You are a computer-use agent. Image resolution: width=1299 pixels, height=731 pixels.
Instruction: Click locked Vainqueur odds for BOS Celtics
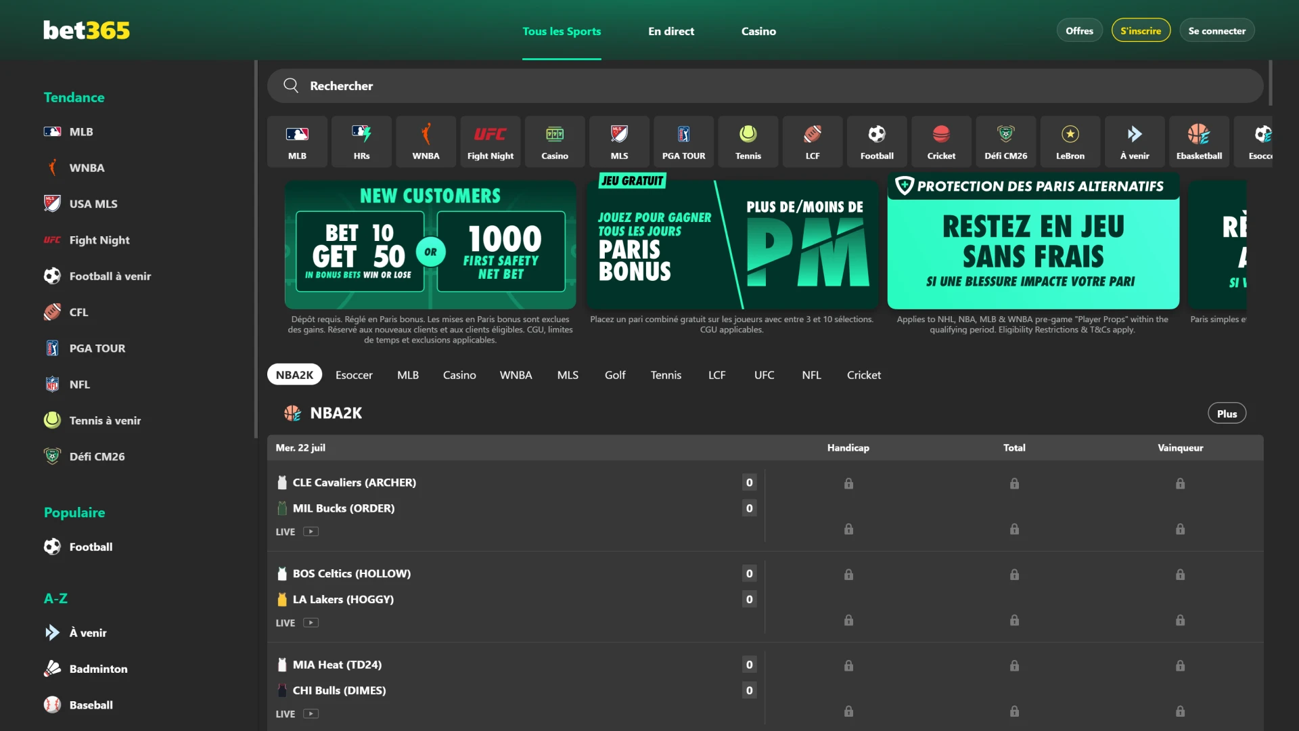click(x=1180, y=575)
